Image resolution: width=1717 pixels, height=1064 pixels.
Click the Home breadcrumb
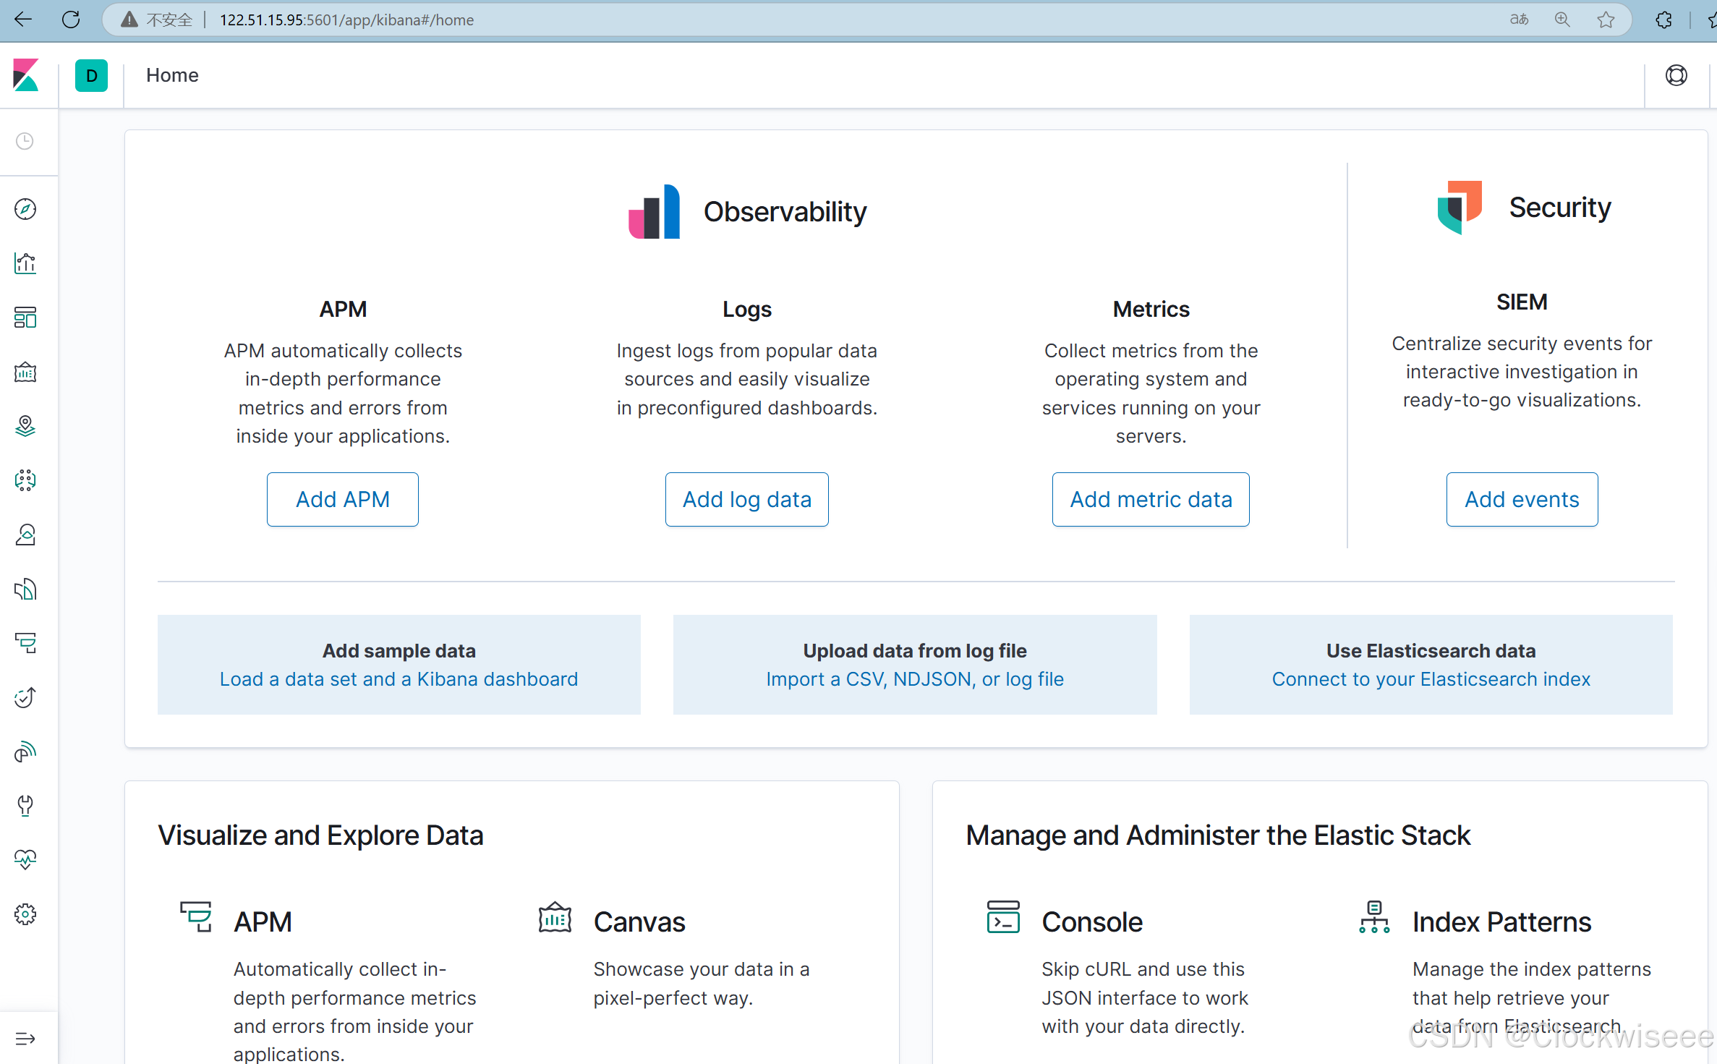172,75
